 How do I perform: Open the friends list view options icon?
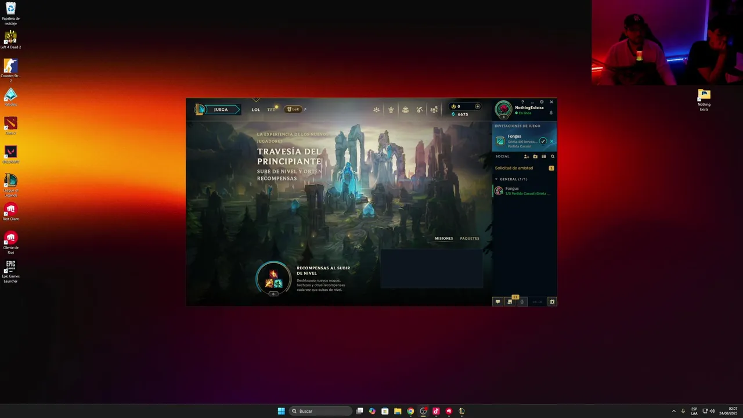(544, 157)
